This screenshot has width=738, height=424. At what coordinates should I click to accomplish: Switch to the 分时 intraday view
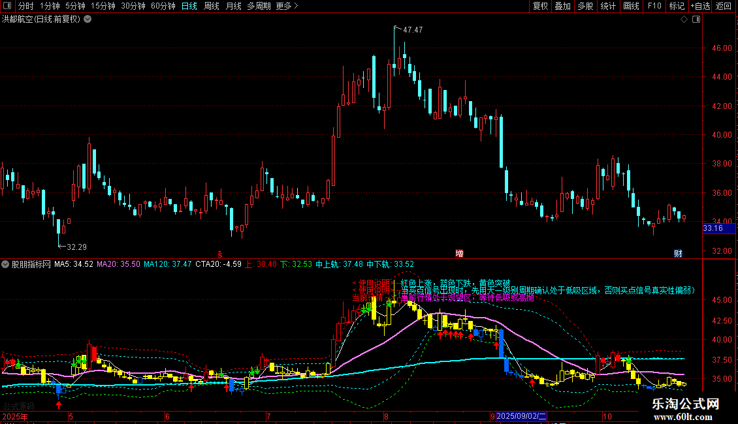tap(26, 6)
